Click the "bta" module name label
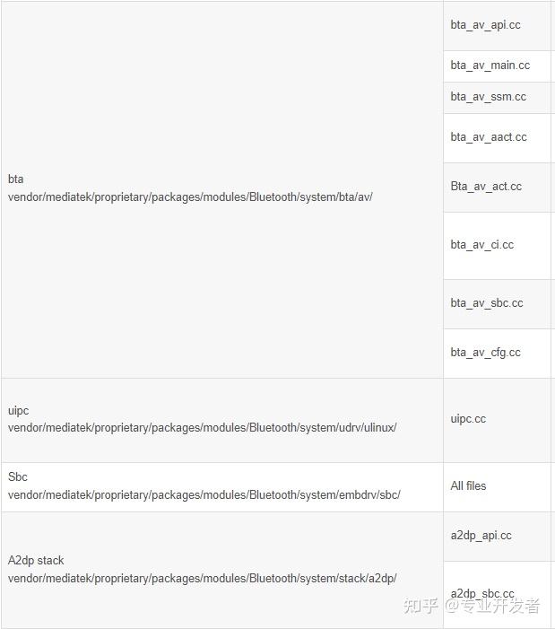 point(16,179)
